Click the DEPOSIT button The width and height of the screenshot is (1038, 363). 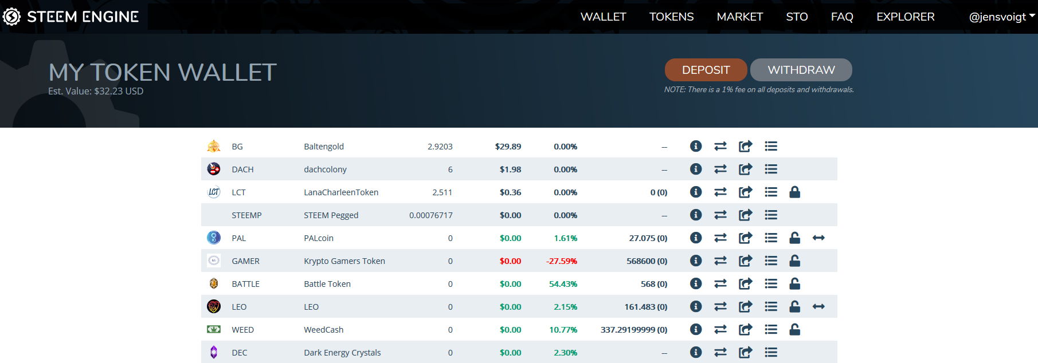706,70
